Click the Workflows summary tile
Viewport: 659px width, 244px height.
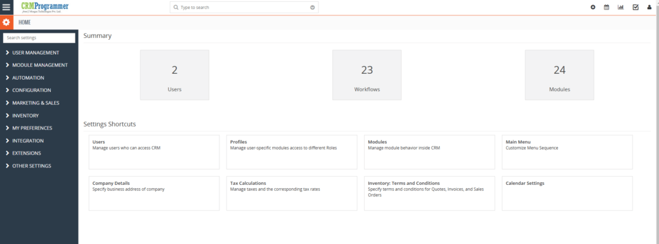click(367, 75)
